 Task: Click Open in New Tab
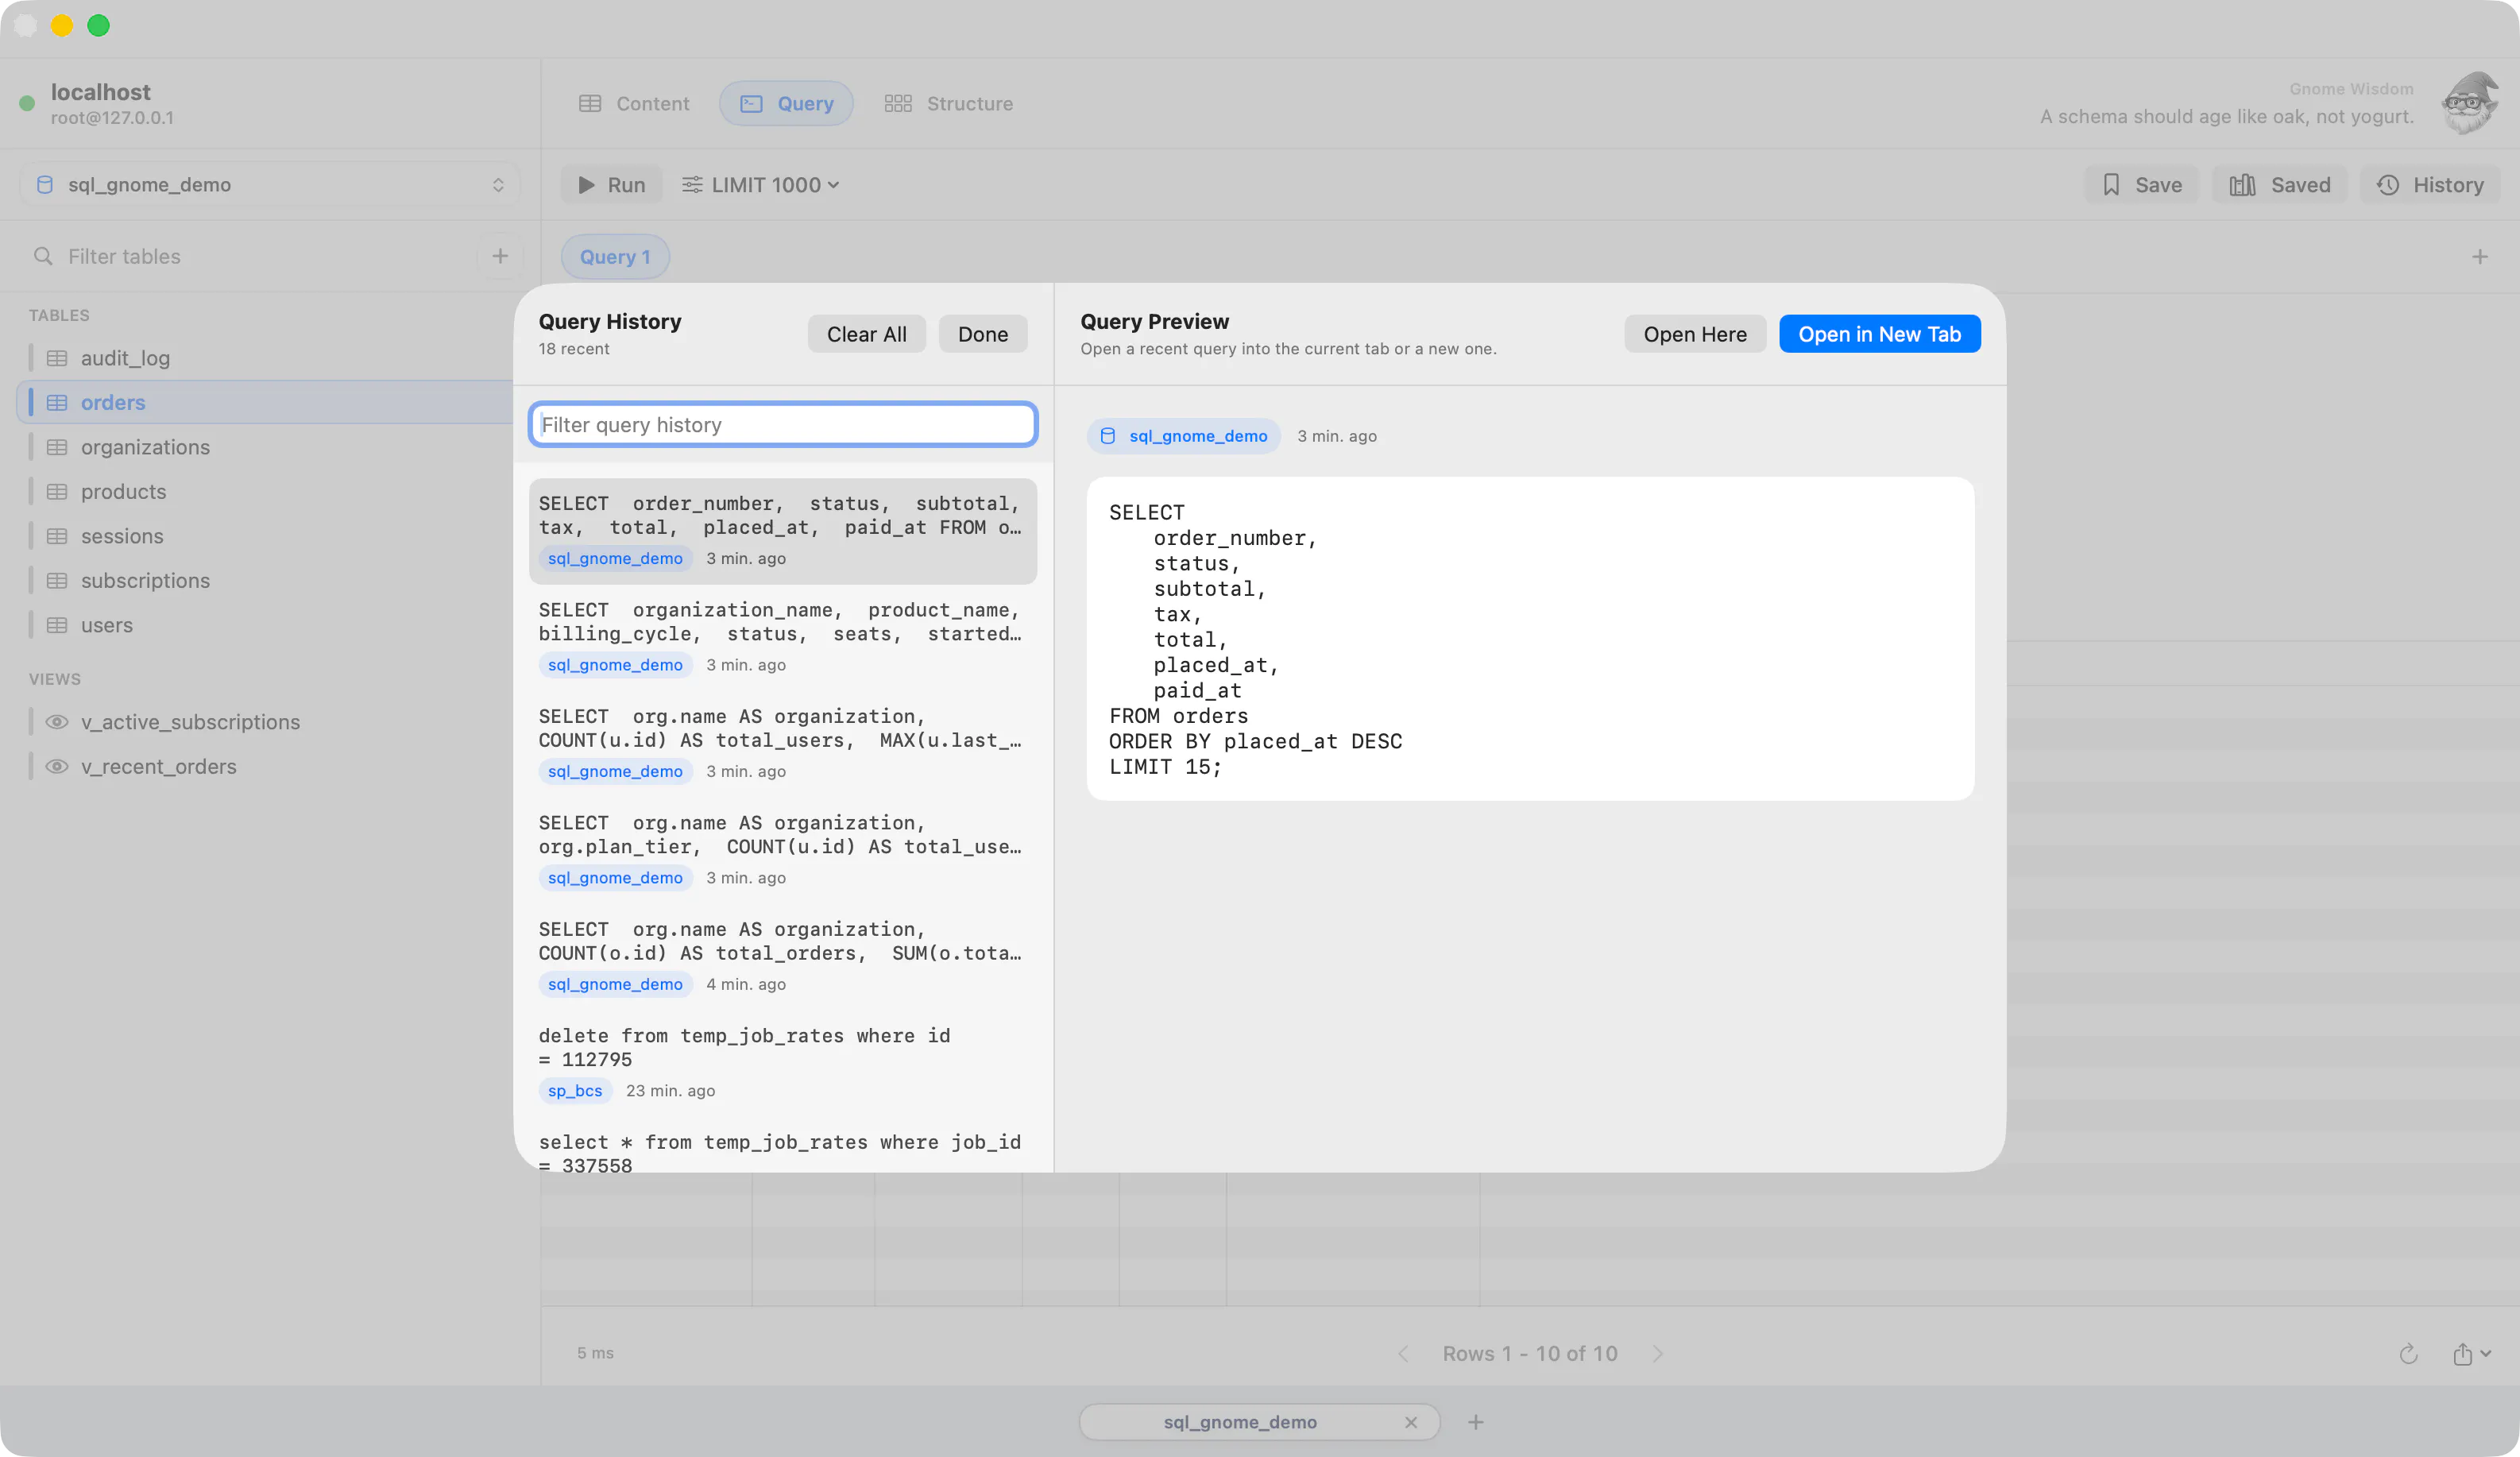click(x=1879, y=334)
